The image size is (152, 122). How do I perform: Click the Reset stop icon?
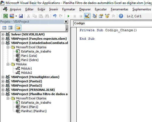(81, 16)
